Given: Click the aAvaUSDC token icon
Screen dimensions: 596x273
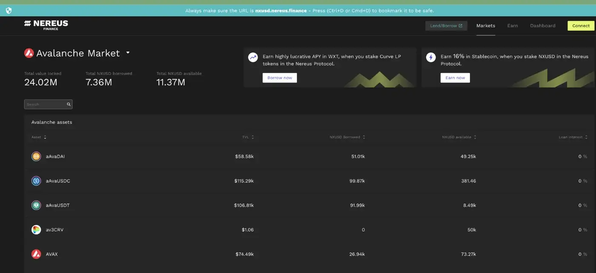Looking at the screenshot, I should pyautogui.click(x=36, y=181).
